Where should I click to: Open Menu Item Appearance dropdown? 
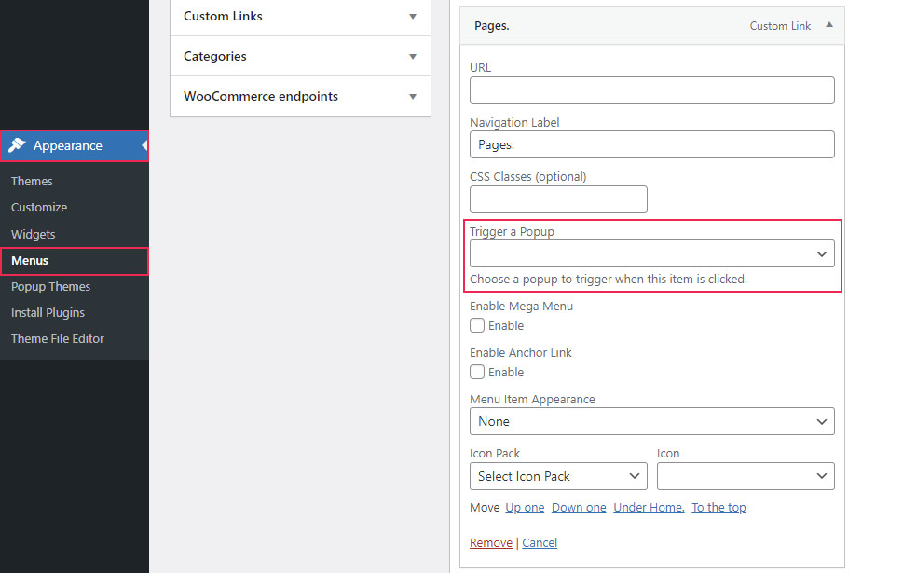coord(651,421)
